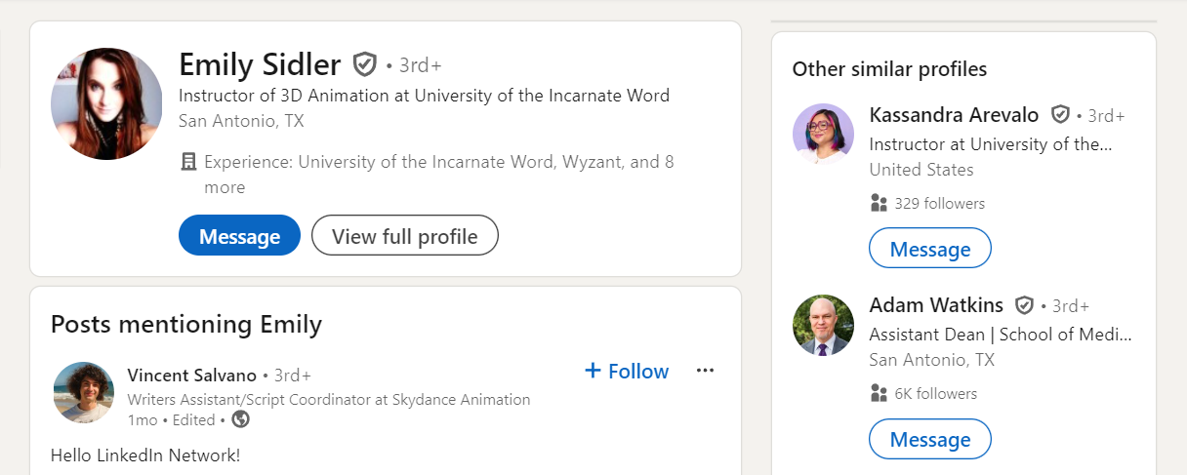Open Emily Sidler's profile photo

(106, 103)
